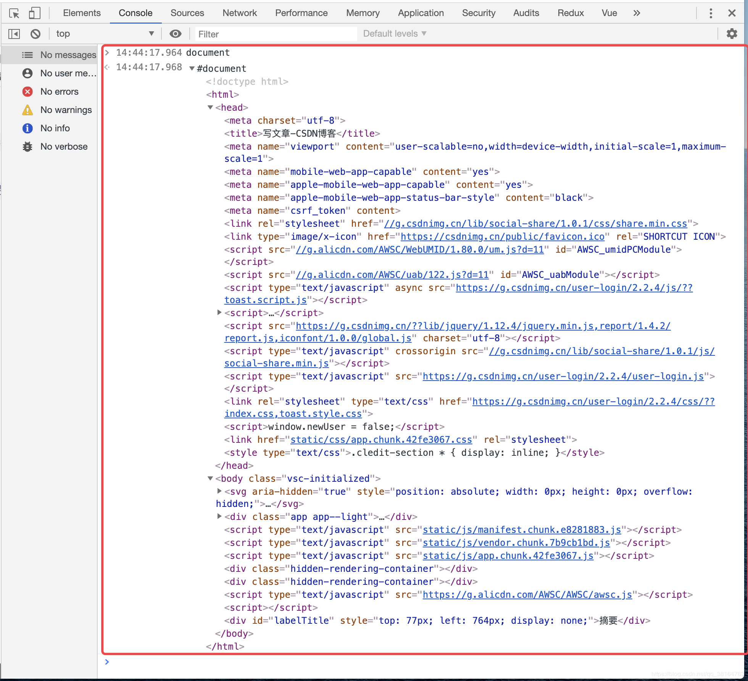Select the No user messages icon
This screenshot has height=681, width=748.
point(27,73)
